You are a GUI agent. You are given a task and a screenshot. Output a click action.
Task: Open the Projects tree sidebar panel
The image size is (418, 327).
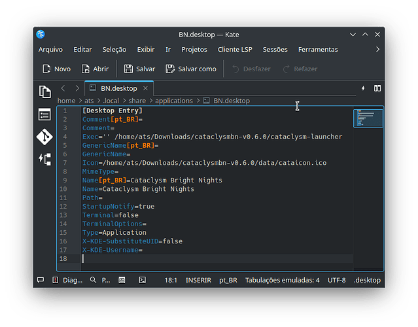[x=44, y=159]
